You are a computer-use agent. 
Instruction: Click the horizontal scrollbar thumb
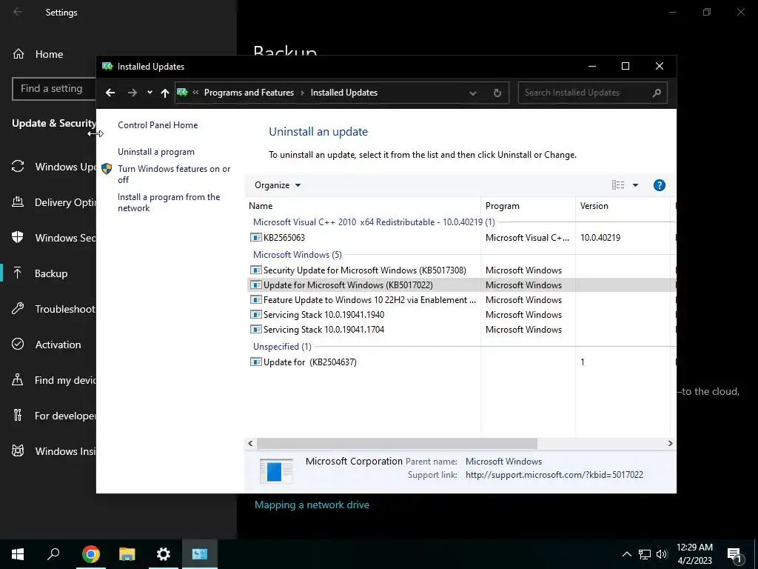pos(397,443)
